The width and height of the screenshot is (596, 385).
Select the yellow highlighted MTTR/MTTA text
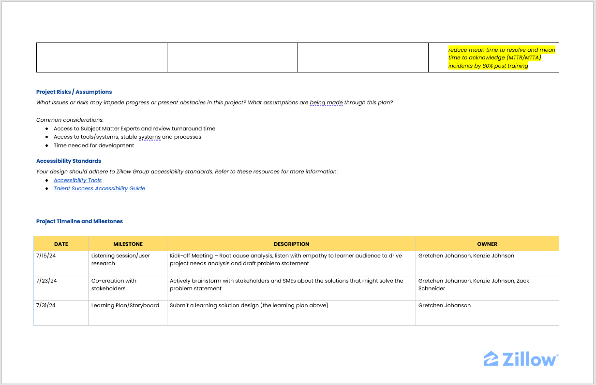tap(501, 57)
